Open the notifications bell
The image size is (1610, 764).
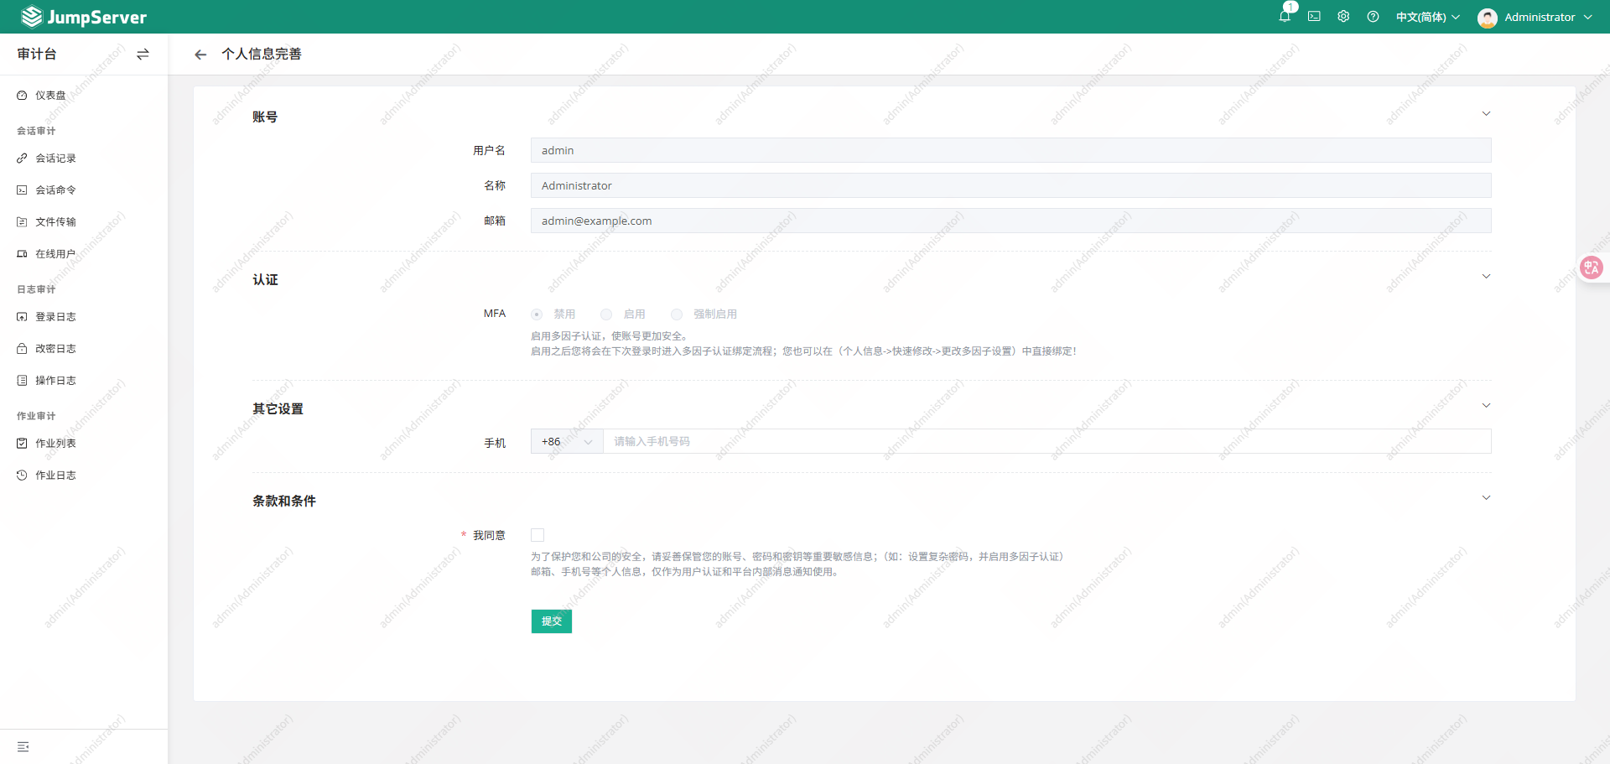point(1285,17)
